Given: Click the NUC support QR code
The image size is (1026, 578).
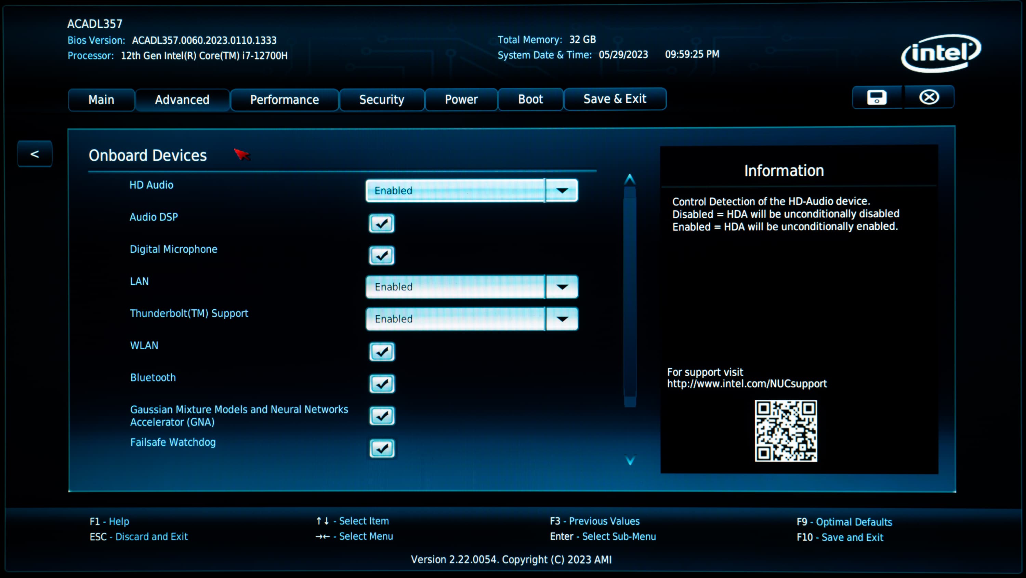Looking at the screenshot, I should coord(786,431).
